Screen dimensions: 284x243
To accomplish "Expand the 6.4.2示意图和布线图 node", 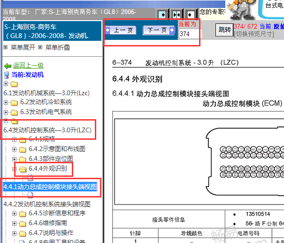I will tap(14, 149).
